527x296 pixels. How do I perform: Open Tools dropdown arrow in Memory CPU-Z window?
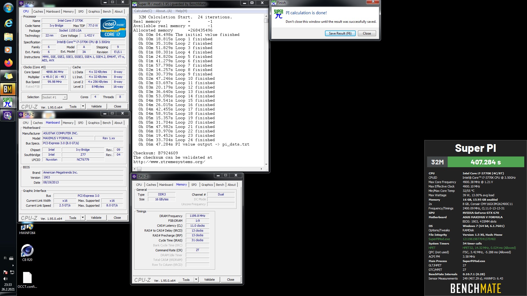coord(196,280)
